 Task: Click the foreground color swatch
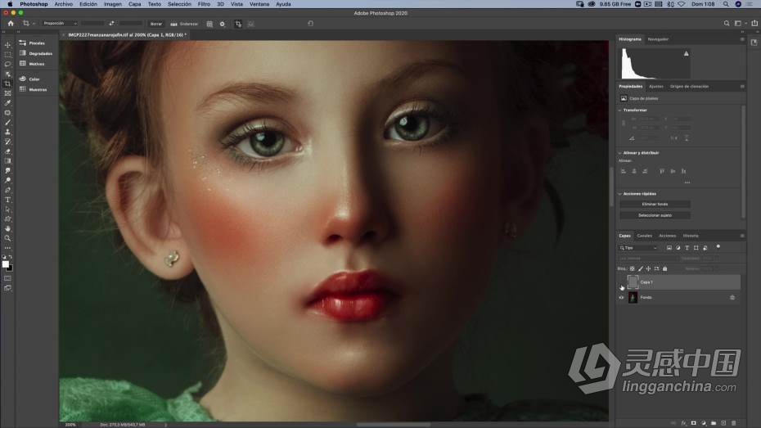click(6, 264)
